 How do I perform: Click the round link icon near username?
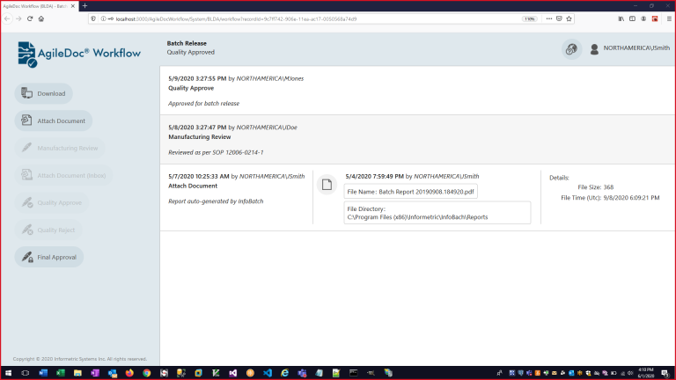[571, 49]
